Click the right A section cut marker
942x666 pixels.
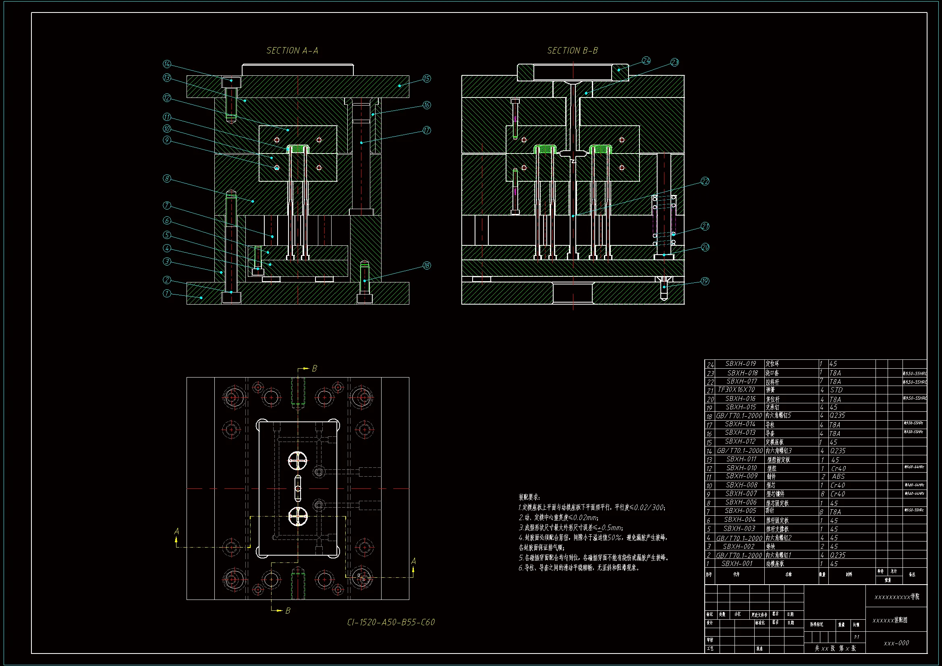point(413,561)
